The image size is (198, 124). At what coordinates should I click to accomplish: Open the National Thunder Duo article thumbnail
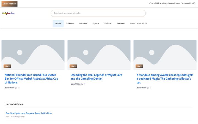coord(33,55)
